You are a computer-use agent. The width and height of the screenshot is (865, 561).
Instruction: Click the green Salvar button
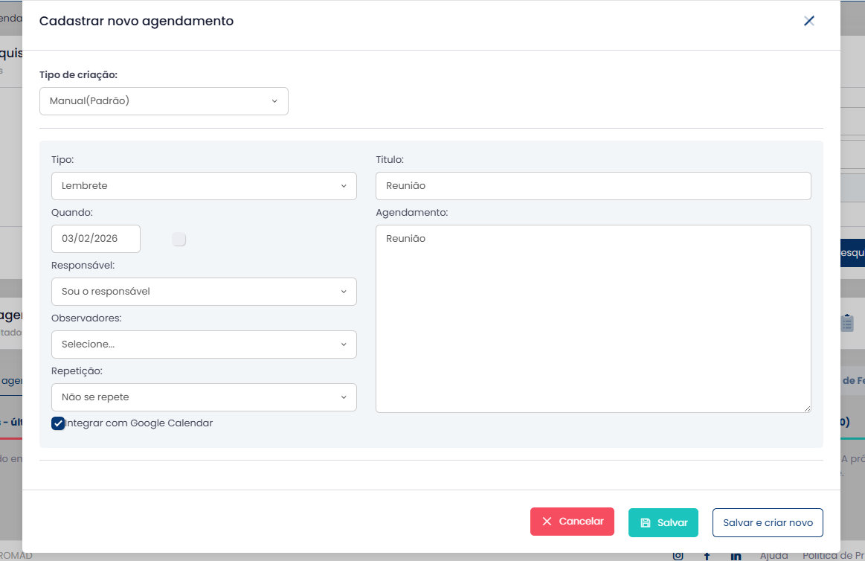pos(663,522)
